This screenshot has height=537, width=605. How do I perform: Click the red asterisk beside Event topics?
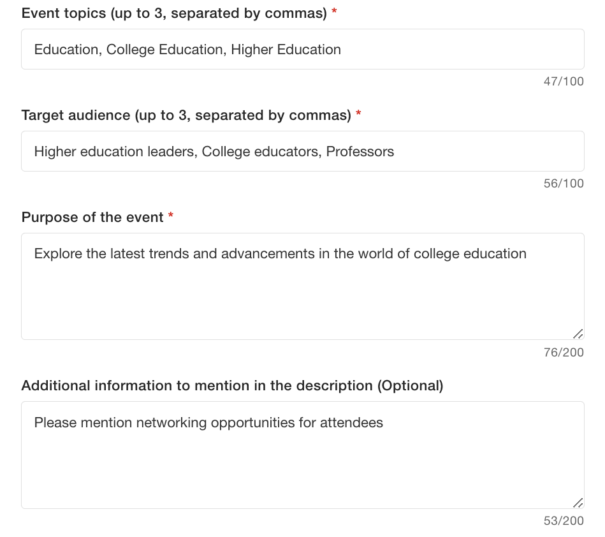(x=335, y=12)
